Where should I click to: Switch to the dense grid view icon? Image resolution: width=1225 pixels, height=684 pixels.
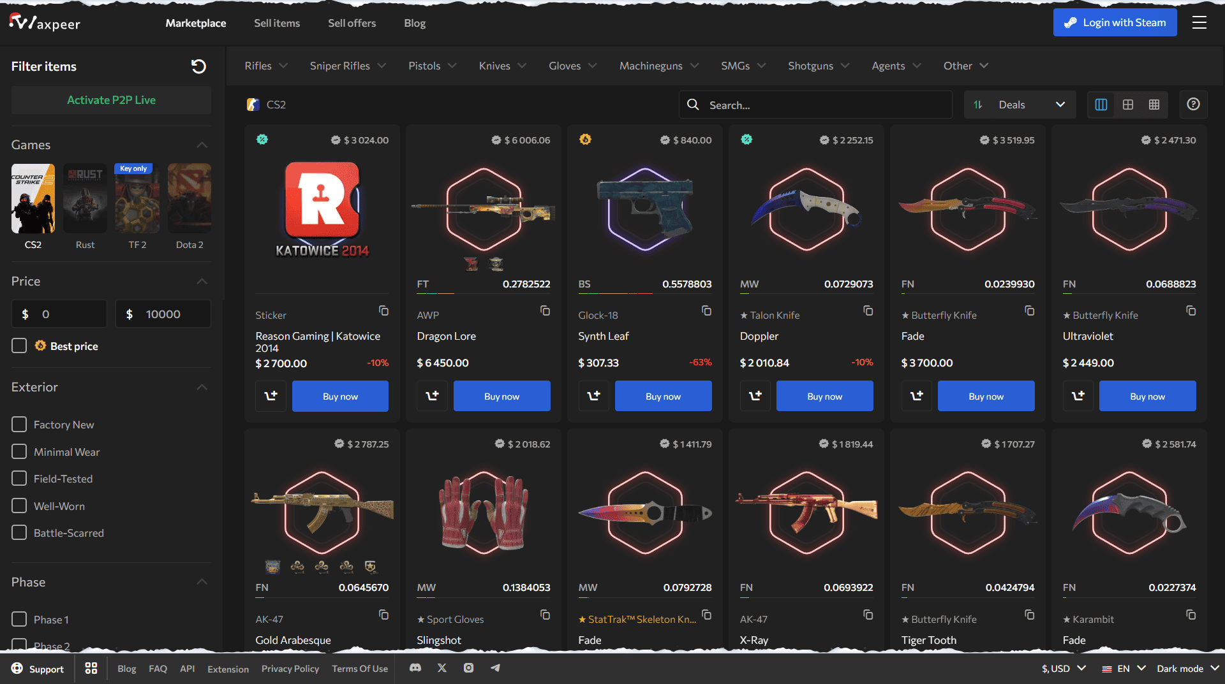coord(1154,105)
